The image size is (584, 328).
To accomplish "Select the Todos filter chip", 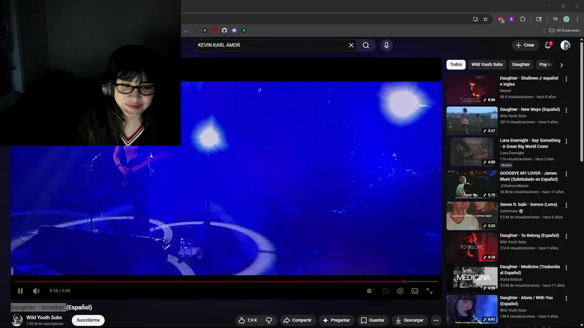I will pos(456,65).
